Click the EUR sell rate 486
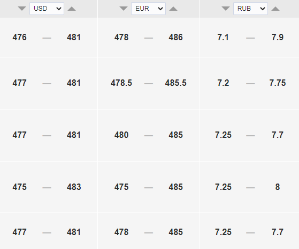 (x=175, y=37)
